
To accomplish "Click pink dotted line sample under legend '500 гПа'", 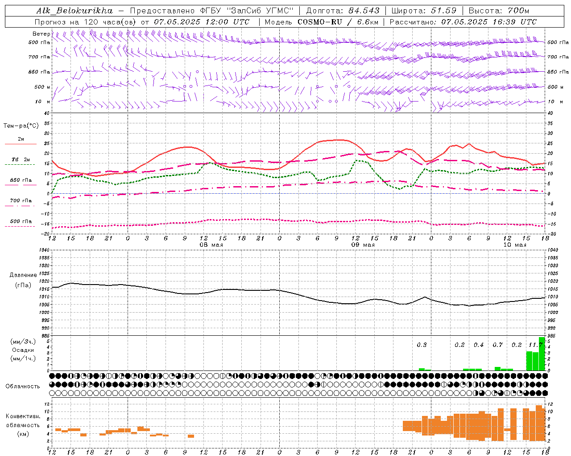I will (x=21, y=226).
